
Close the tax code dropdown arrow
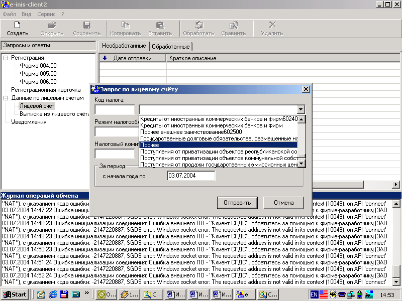[x=300, y=109]
